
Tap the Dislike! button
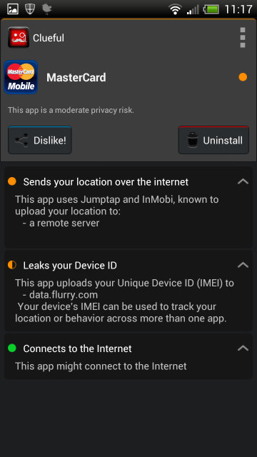(x=40, y=140)
